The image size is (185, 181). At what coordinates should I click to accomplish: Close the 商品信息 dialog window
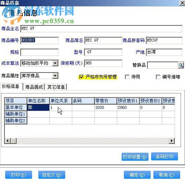182,3
